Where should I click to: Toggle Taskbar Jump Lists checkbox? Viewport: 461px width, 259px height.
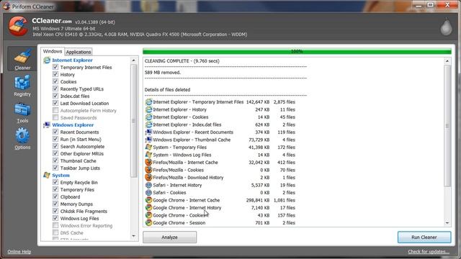click(55, 168)
